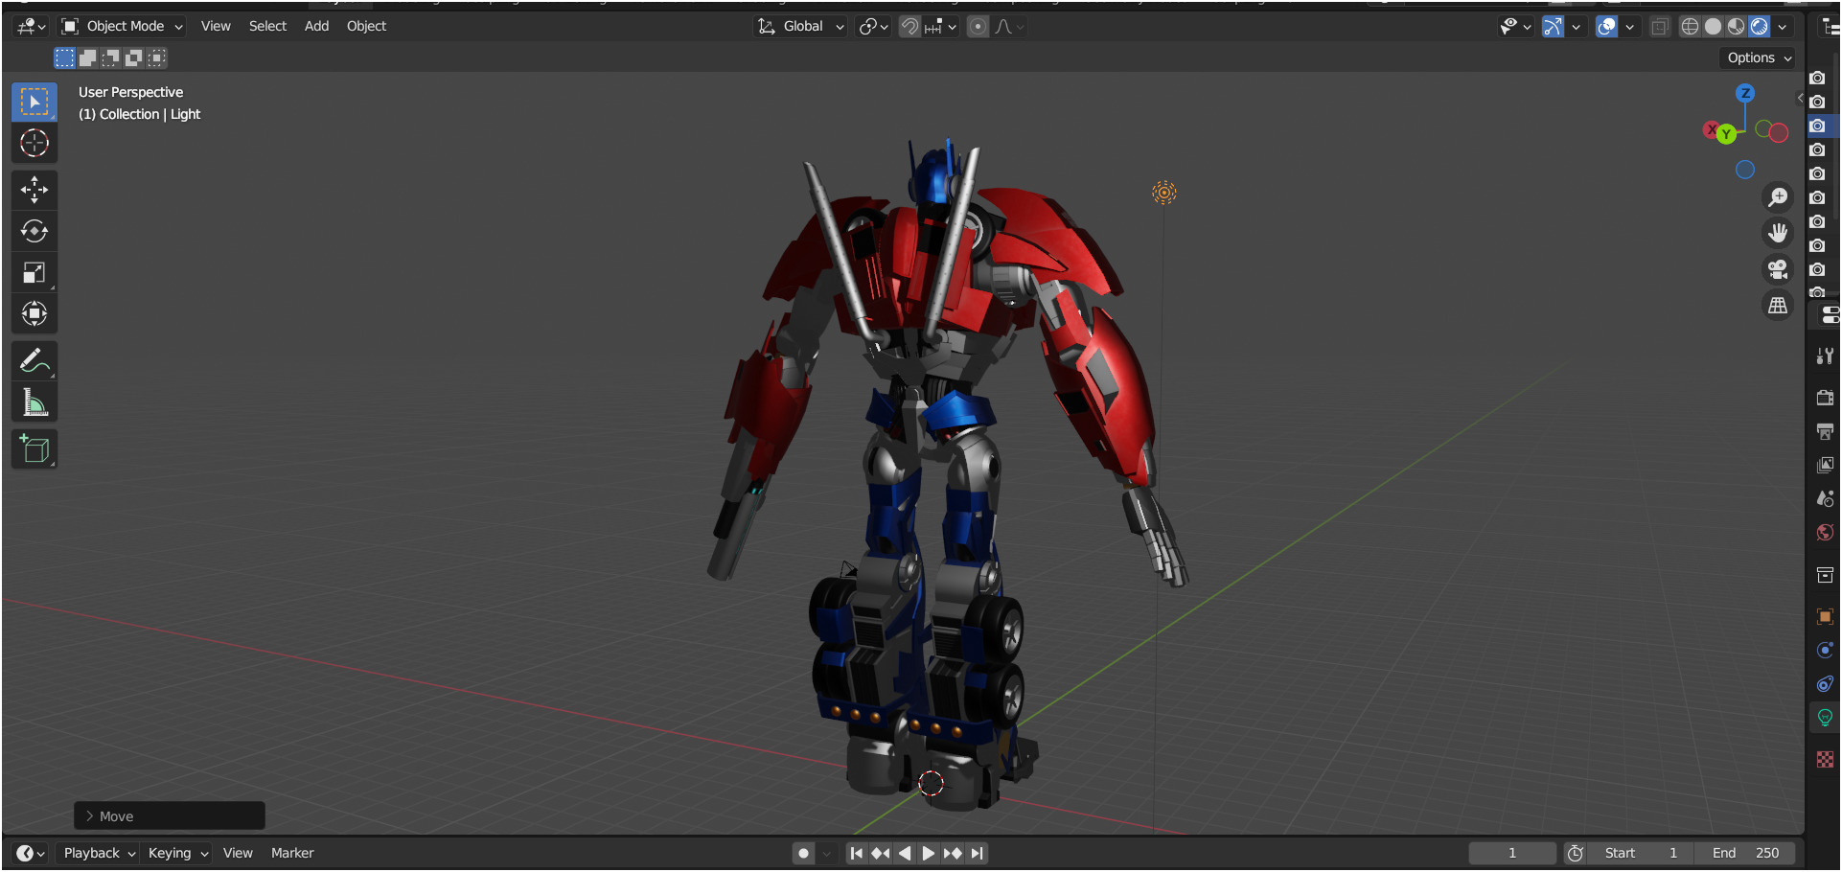This screenshot has height=872, width=1842.
Task: Select the Measure ruler tool
Action: click(x=35, y=402)
